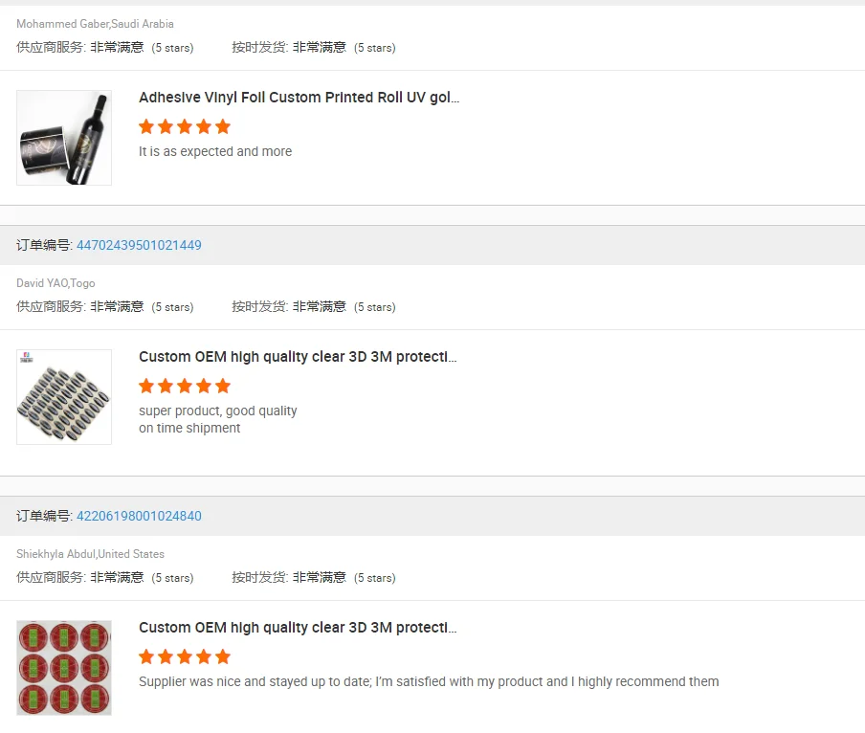Image resolution: width=865 pixels, height=733 pixels.
Task: Click 按时发货 rating under Shiekhyla Abdul
Action: tap(313, 578)
